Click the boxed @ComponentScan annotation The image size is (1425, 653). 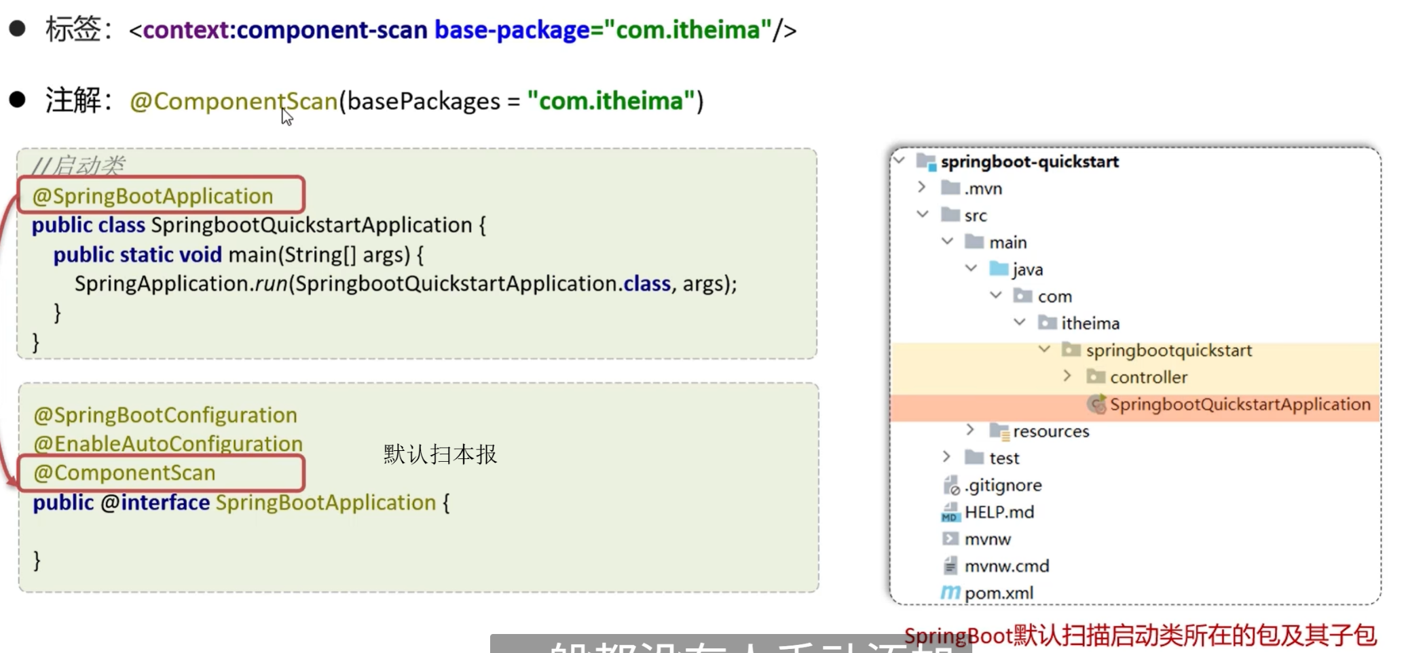(x=161, y=473)
